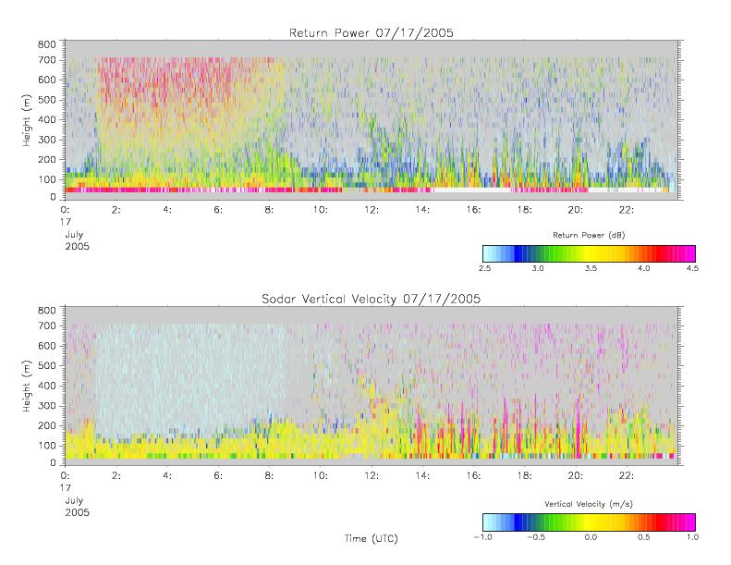Click the "2005" year label under Vertical Velocity plot
Screen dimensions: 731x565
77,512
